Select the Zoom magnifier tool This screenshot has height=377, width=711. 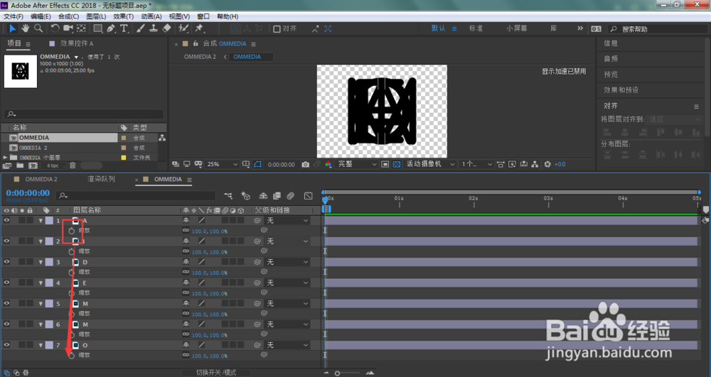point(38,28)
